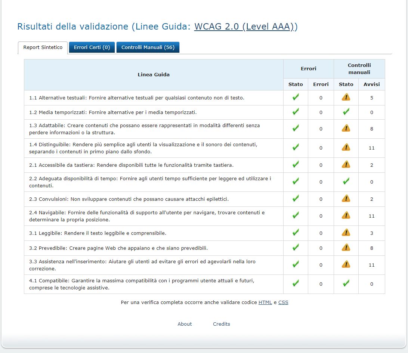
Task: Click the warning icon for 2.1 Accessibile da tastiera
Action: [x=346, y=165]
